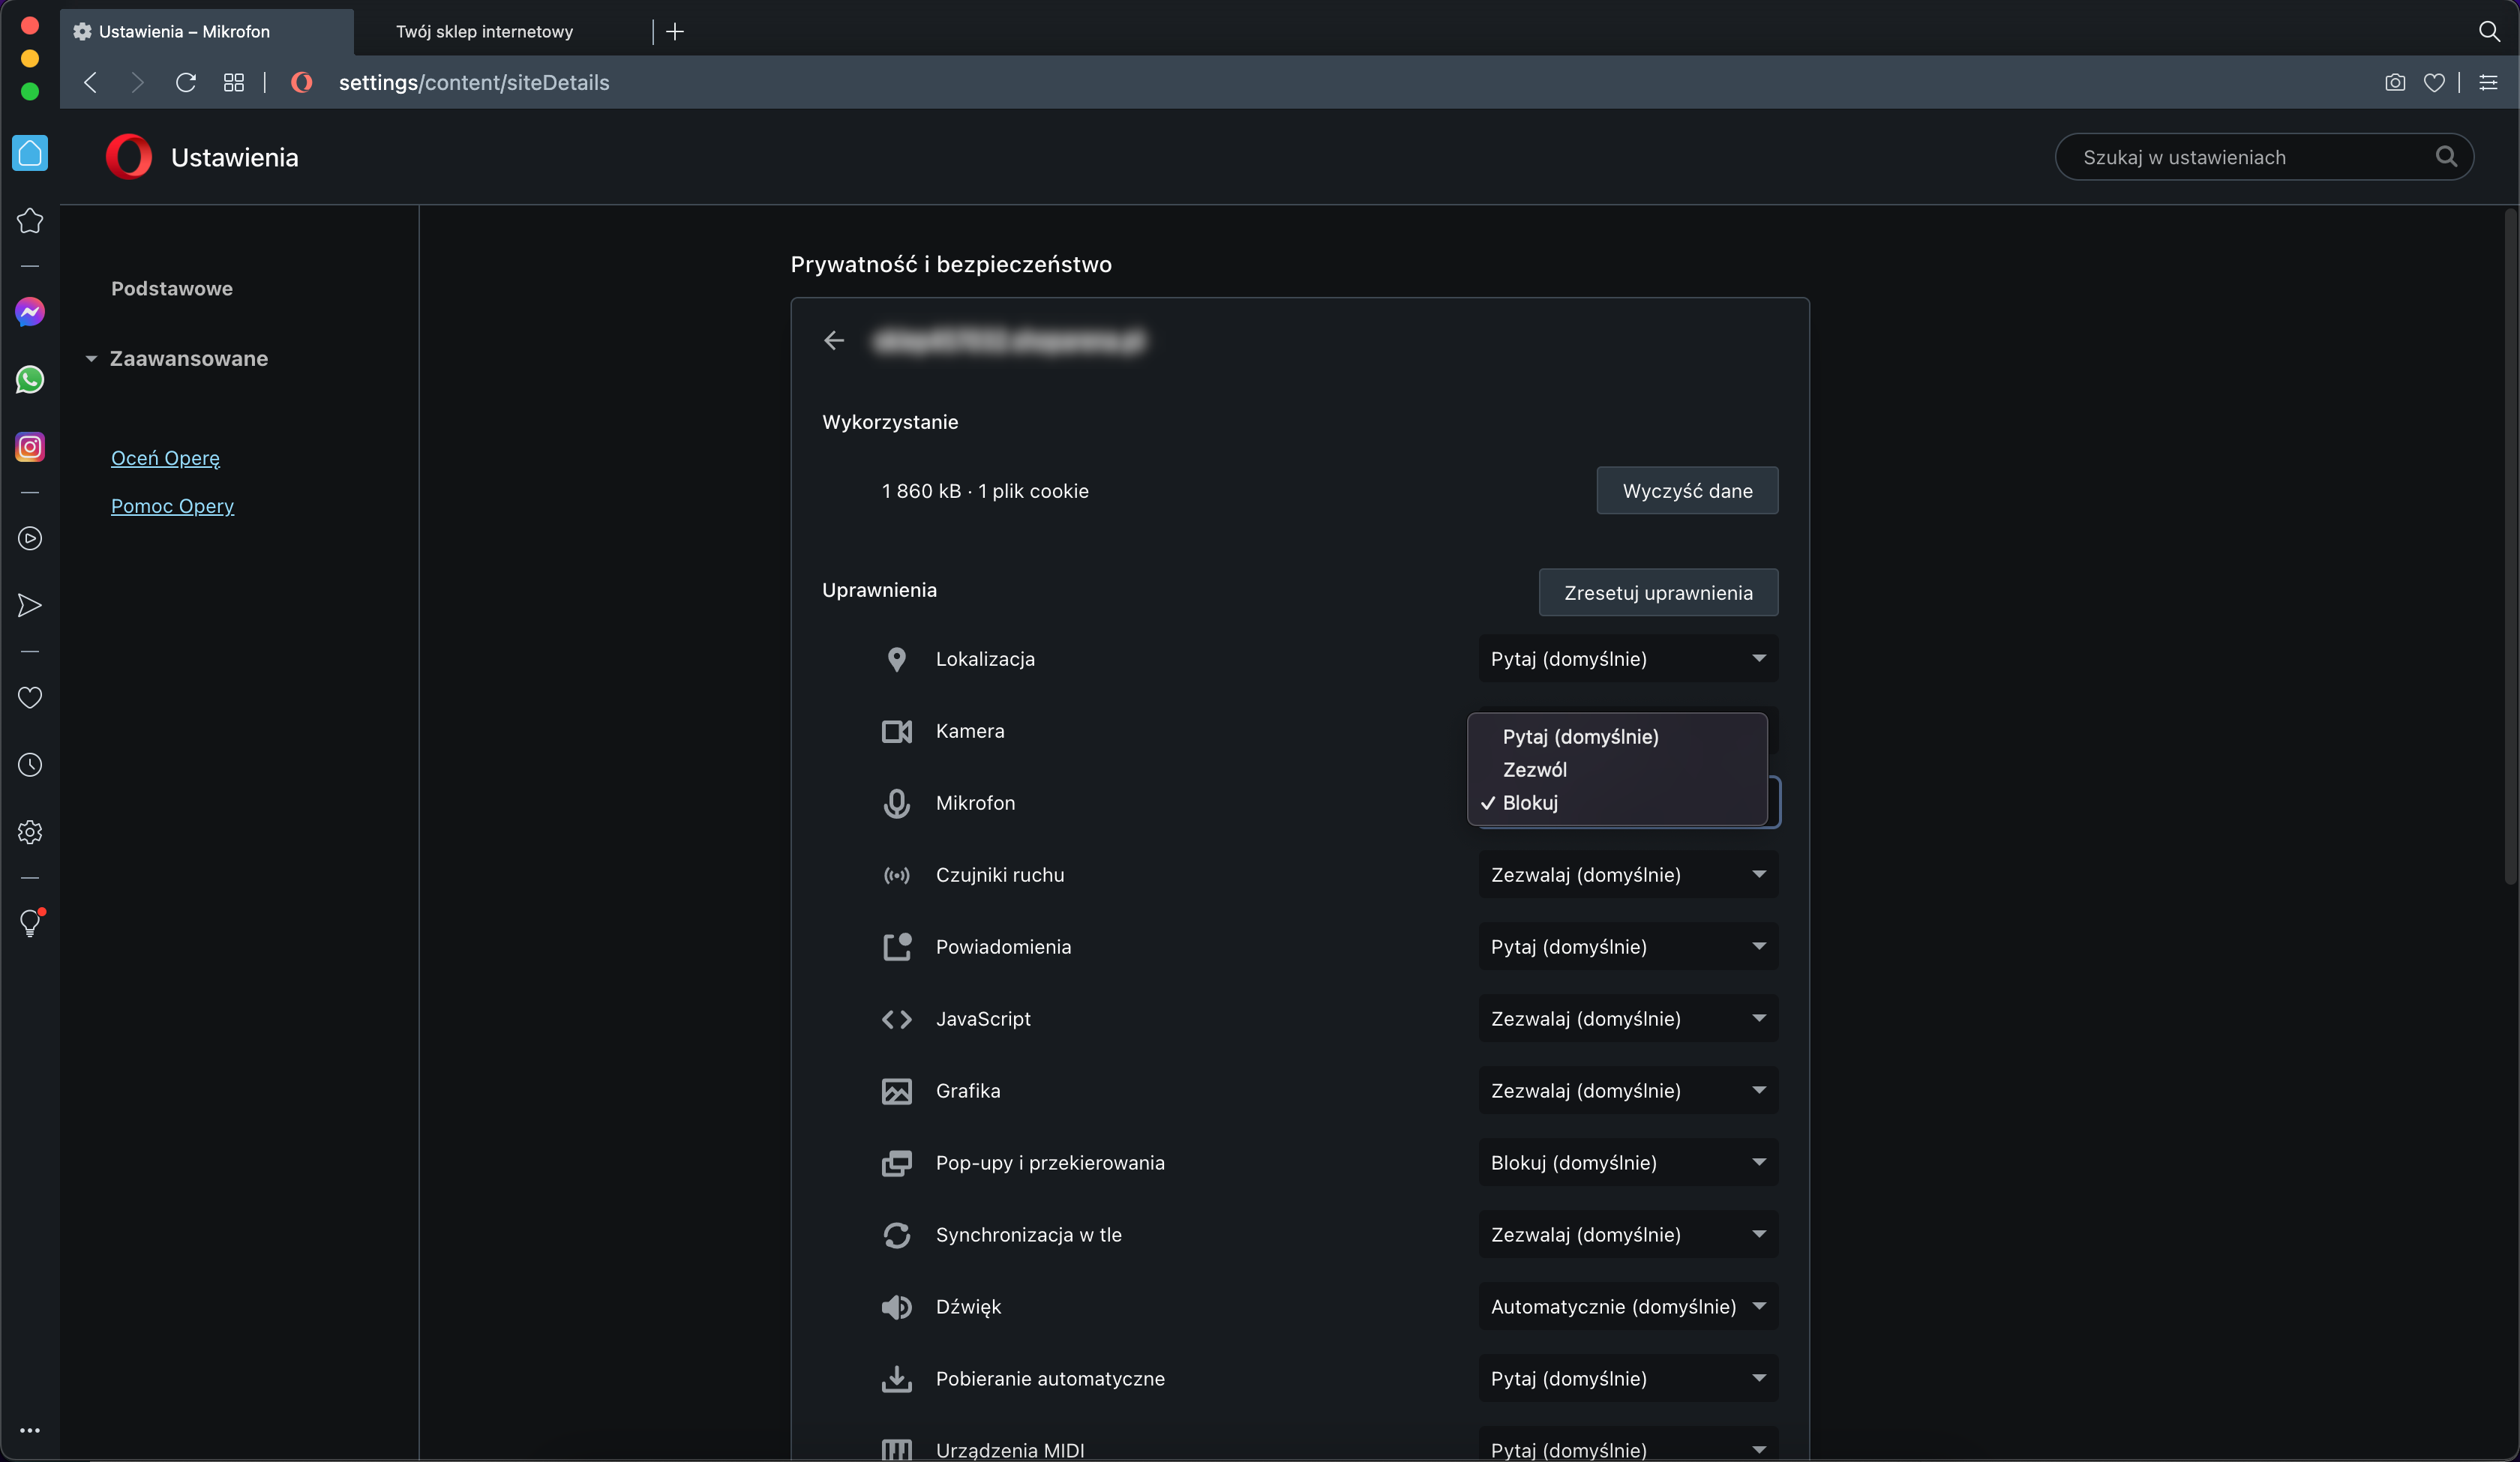Screen dimensions: 2520x1462
Task: Reload the current page
Action: pyautogui.click(x=186, y=83)
